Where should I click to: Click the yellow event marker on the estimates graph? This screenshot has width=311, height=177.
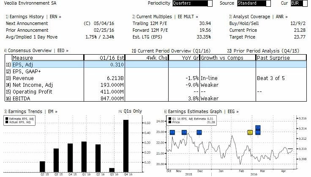coord(250,132)
